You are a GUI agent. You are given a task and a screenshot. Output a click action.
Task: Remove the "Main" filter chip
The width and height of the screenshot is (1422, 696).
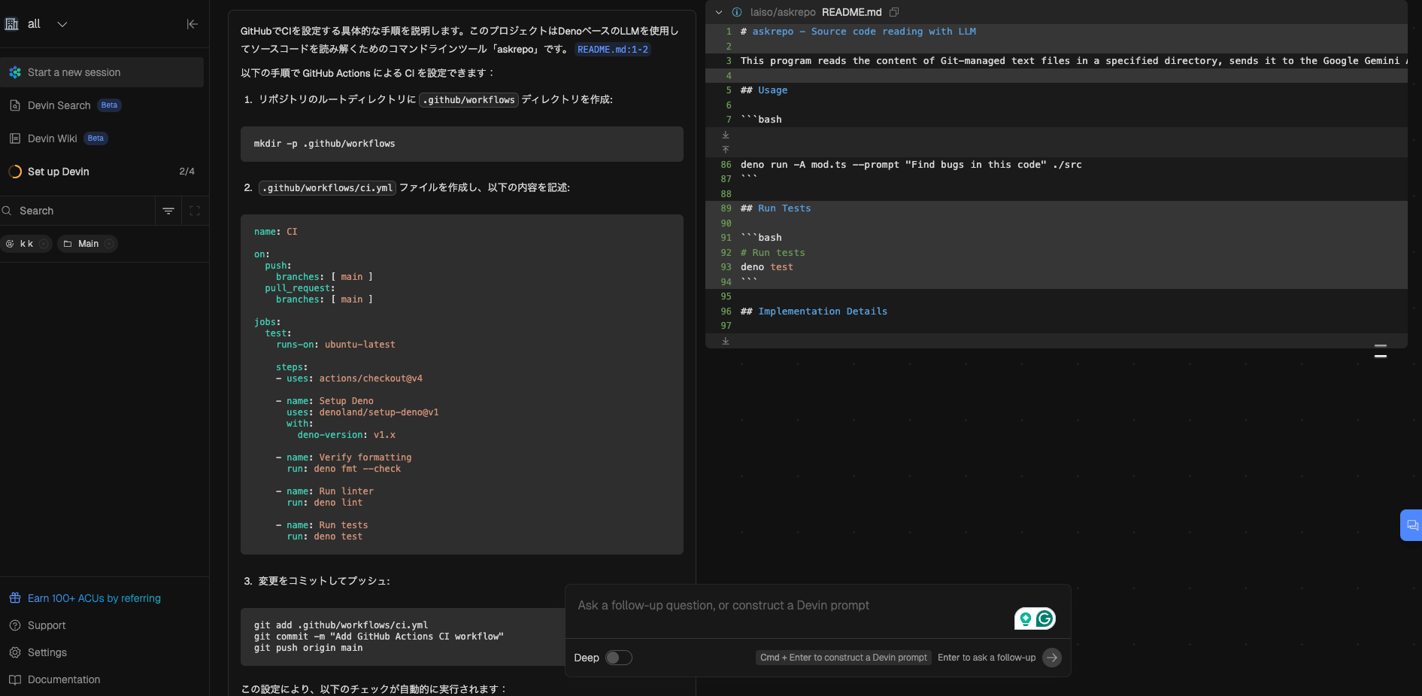[109, 244]
